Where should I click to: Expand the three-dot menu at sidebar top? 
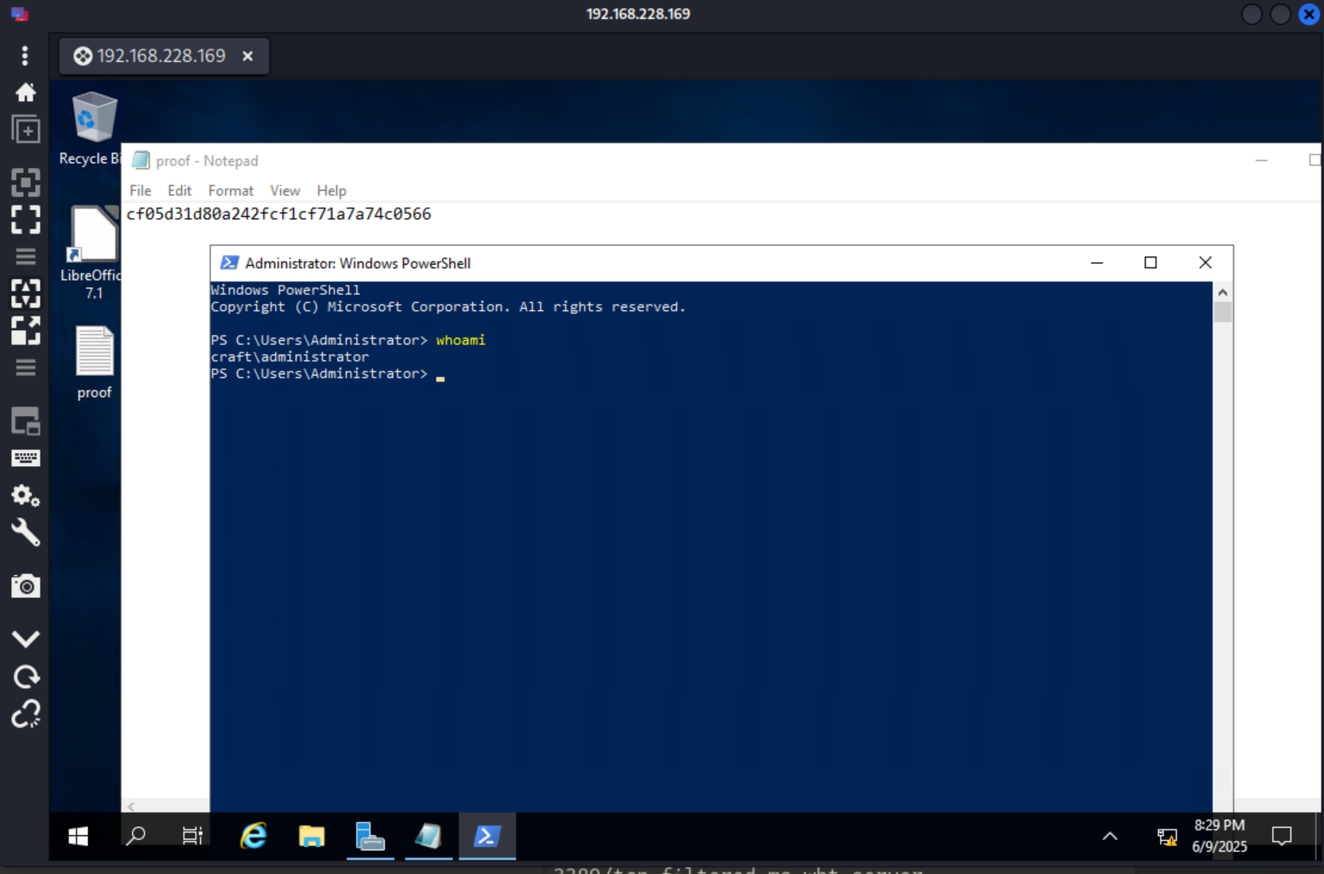click(25, 55)
